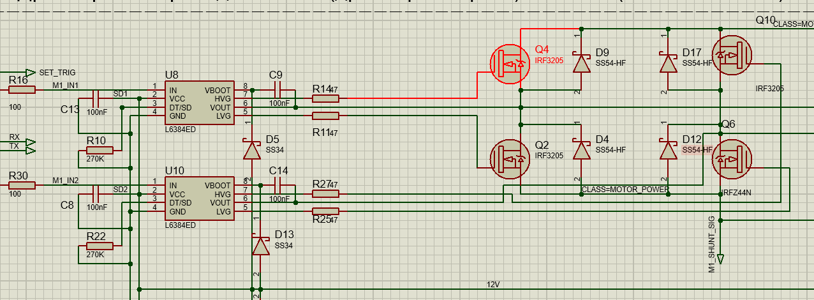The height and width of the screenshot is (300, 814).
Task: Select diode D17 SS54-HF symbol
Action: pos(668,63)
